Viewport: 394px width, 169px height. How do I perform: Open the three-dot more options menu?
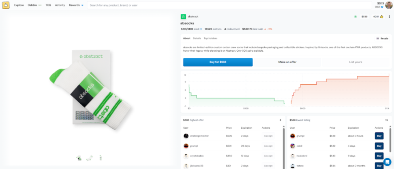(x=389, y=17)
